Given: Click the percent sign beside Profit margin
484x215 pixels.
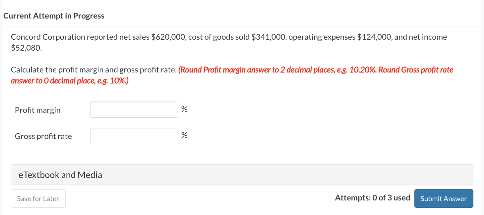Looking at the screenshot, I should [184, 109].
